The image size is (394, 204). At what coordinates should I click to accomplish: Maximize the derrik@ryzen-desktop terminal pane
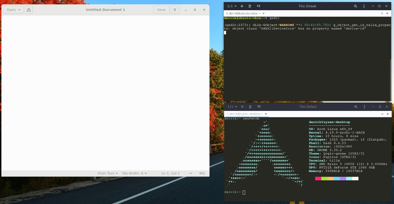coord(382,114)
